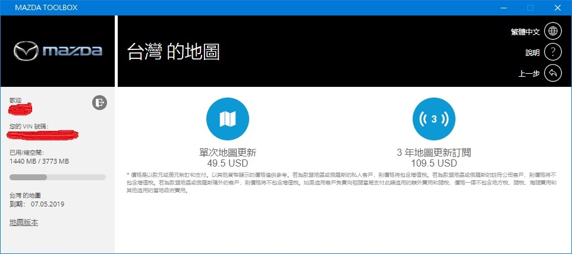This screenshot has height=254, width=572.
Task: Open the 地圖版本 link
Action: click(x=24, y=222)
